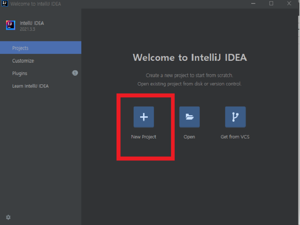Screen dimensions: 300x225
Task: Click the IntelliJ IDEA name in sidebar header
Action: pyautogui.click(x=32, y=23)
